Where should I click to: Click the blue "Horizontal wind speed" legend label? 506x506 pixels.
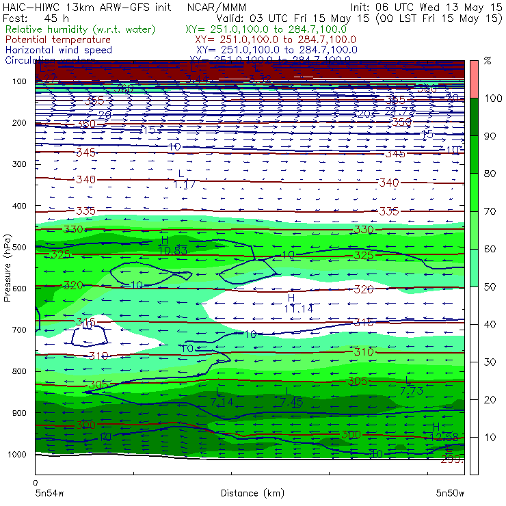(x=59, y=50)
